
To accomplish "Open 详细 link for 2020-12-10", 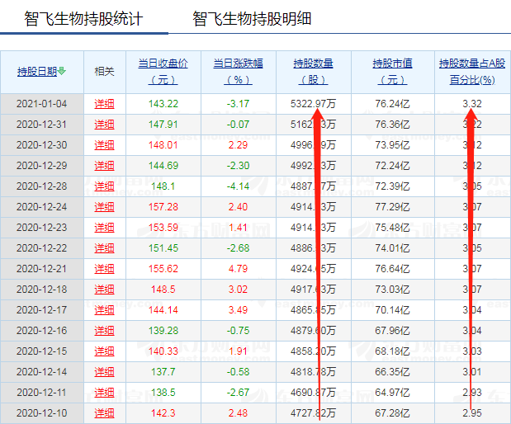I will (104, 413).
